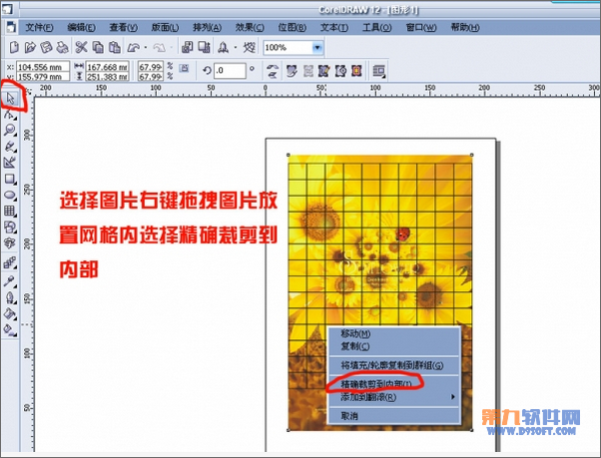Open the Fill tool flyout
The width and height of the screenshot is (601, 458).
(10, 313)
